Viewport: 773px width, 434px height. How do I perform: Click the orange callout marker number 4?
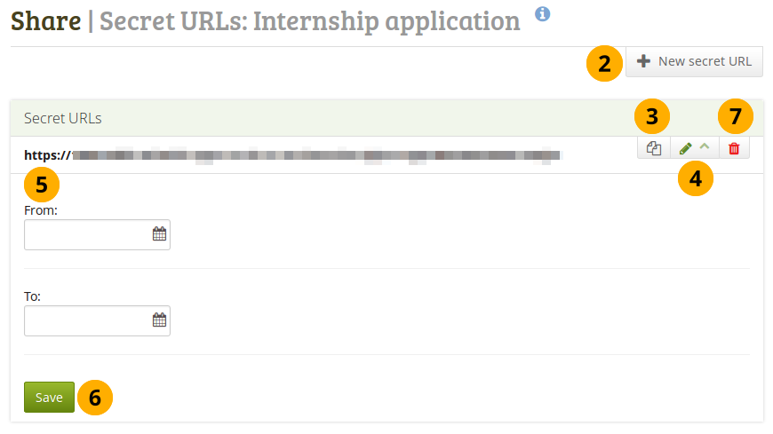695,178
